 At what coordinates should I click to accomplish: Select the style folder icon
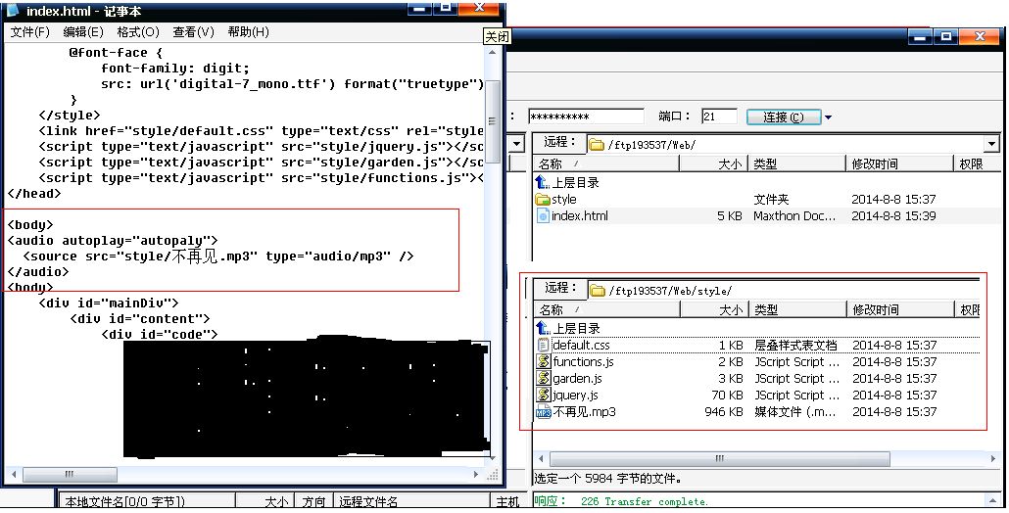pyautogui.click(x=543, y=200)
